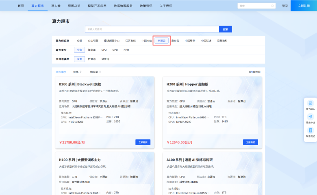Focus the keyword input under 算力超市
Screen dimensions: 317x195
(152, 29)
